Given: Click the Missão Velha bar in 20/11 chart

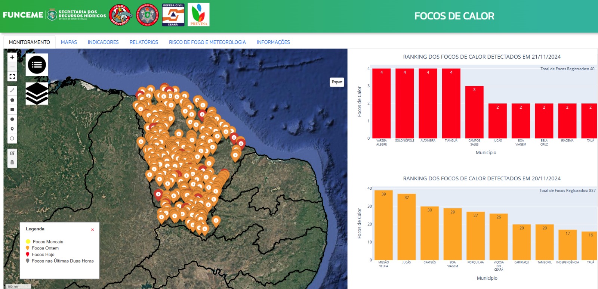Looking at the screenshot, I should click(x=383, y=225).
